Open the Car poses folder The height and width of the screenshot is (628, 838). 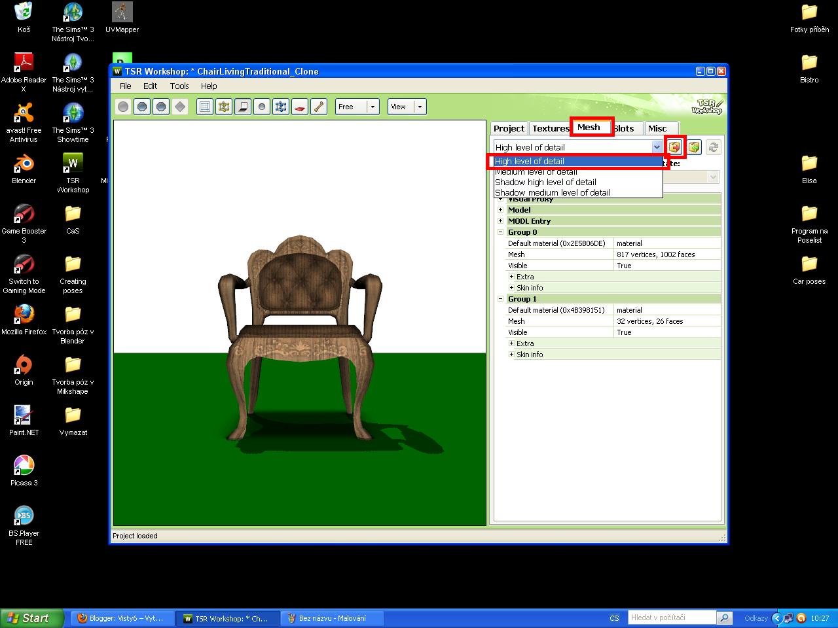809,270
